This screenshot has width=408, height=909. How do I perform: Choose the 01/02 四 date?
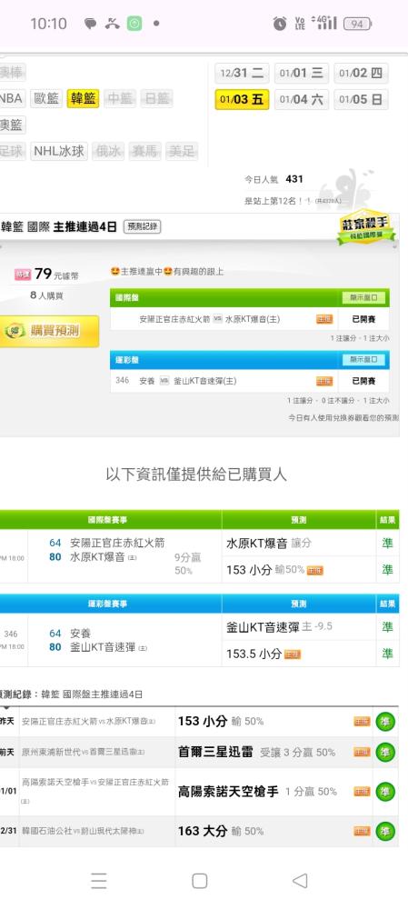point(361,73)
